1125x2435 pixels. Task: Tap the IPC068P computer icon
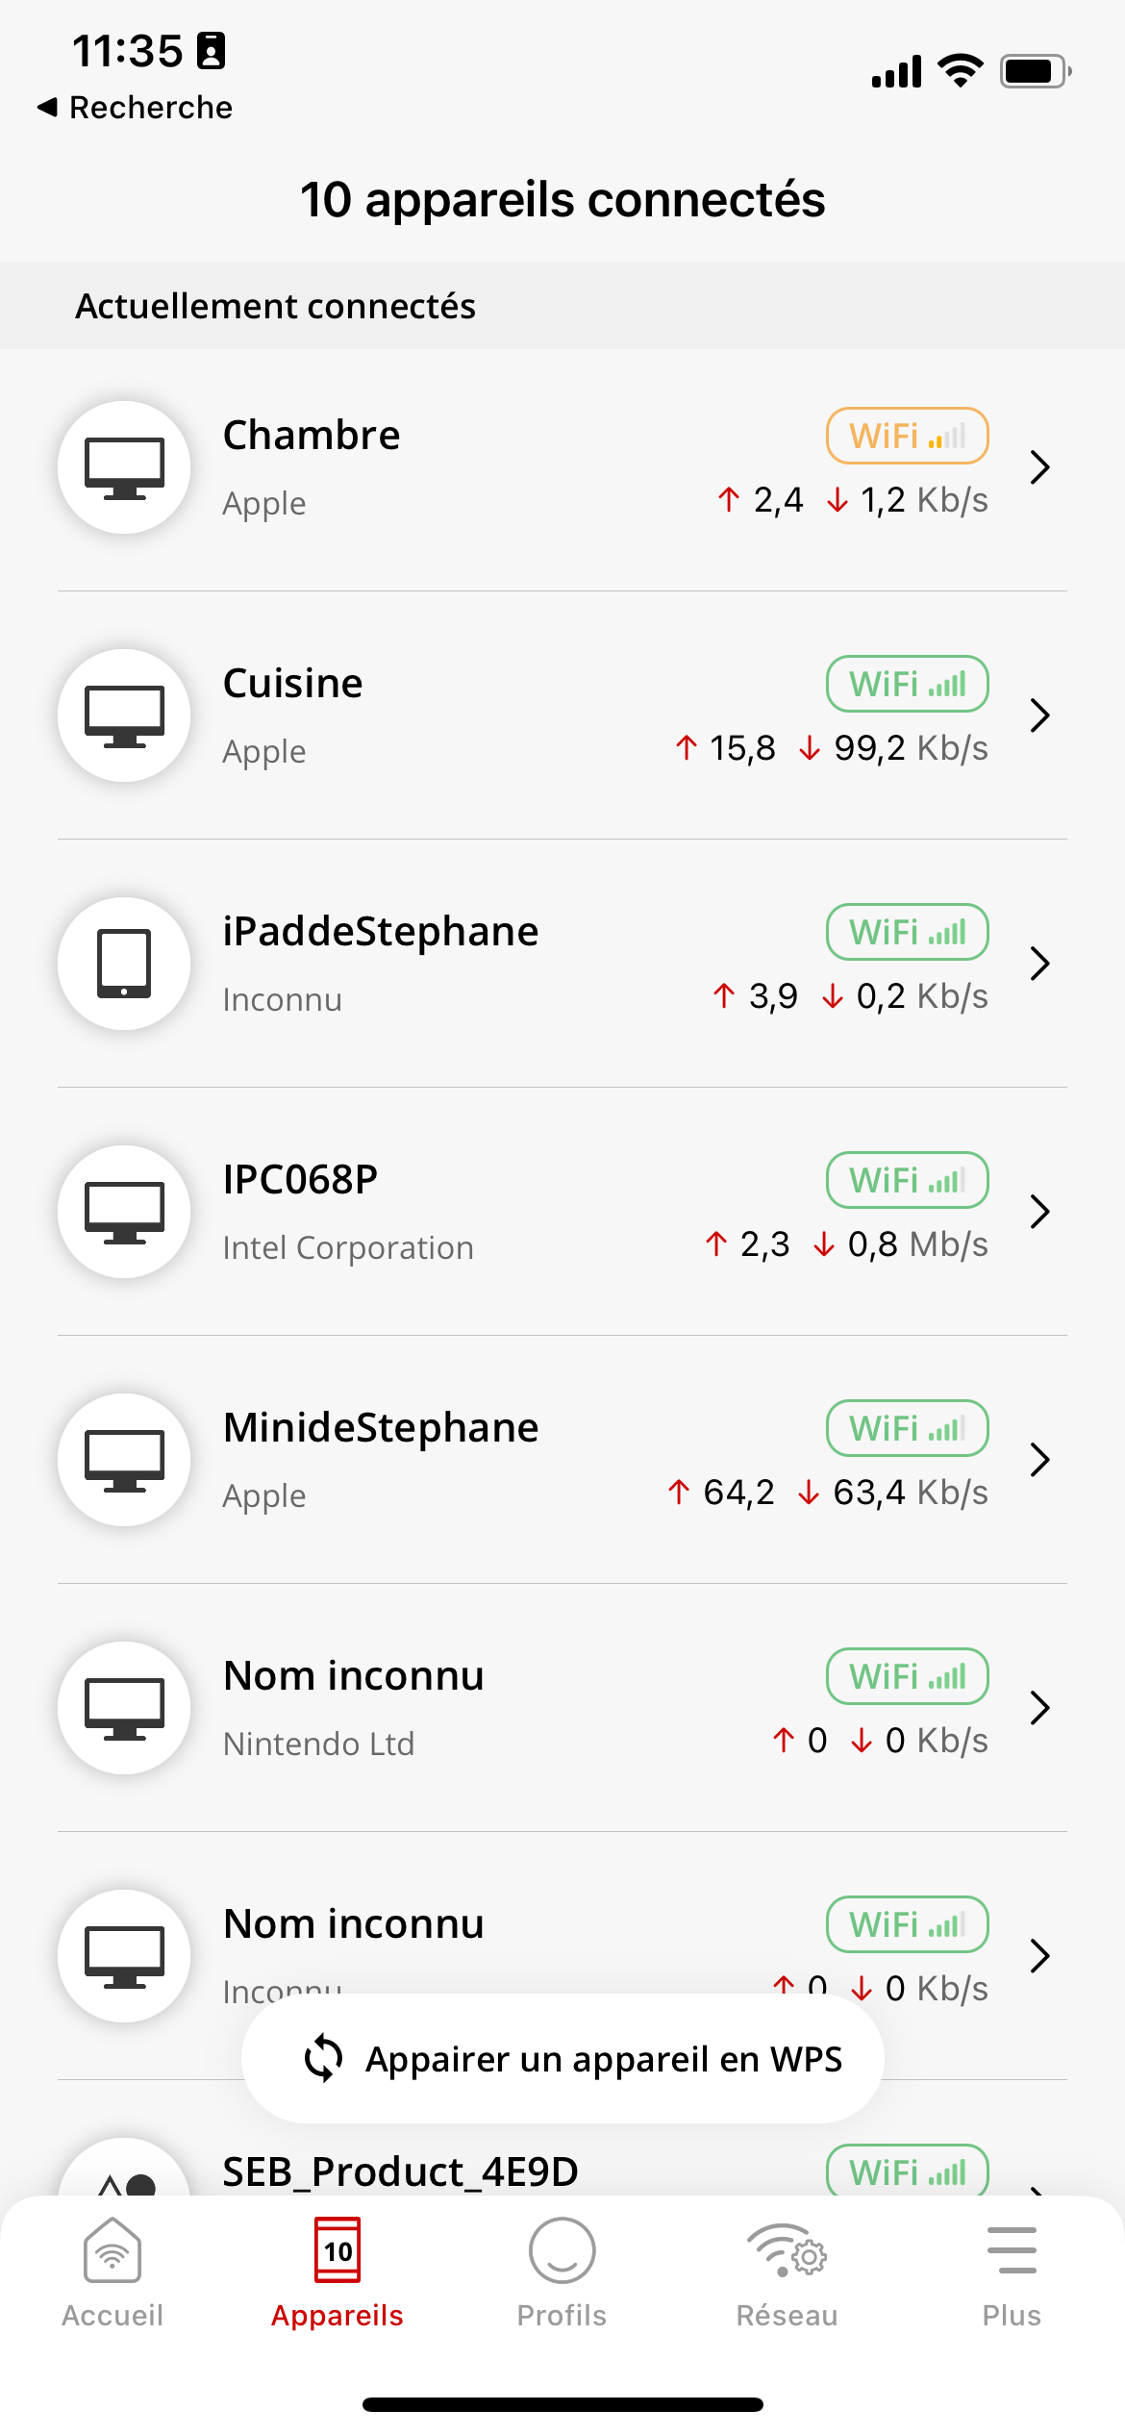click(x=124, y=1212)
